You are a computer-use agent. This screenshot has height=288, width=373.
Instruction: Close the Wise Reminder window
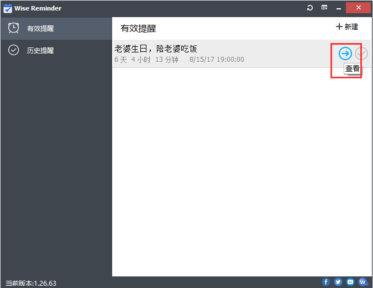tap(359, 8)
